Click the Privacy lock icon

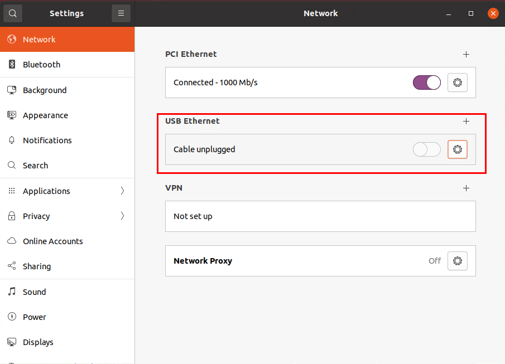[x=12, y=216]
